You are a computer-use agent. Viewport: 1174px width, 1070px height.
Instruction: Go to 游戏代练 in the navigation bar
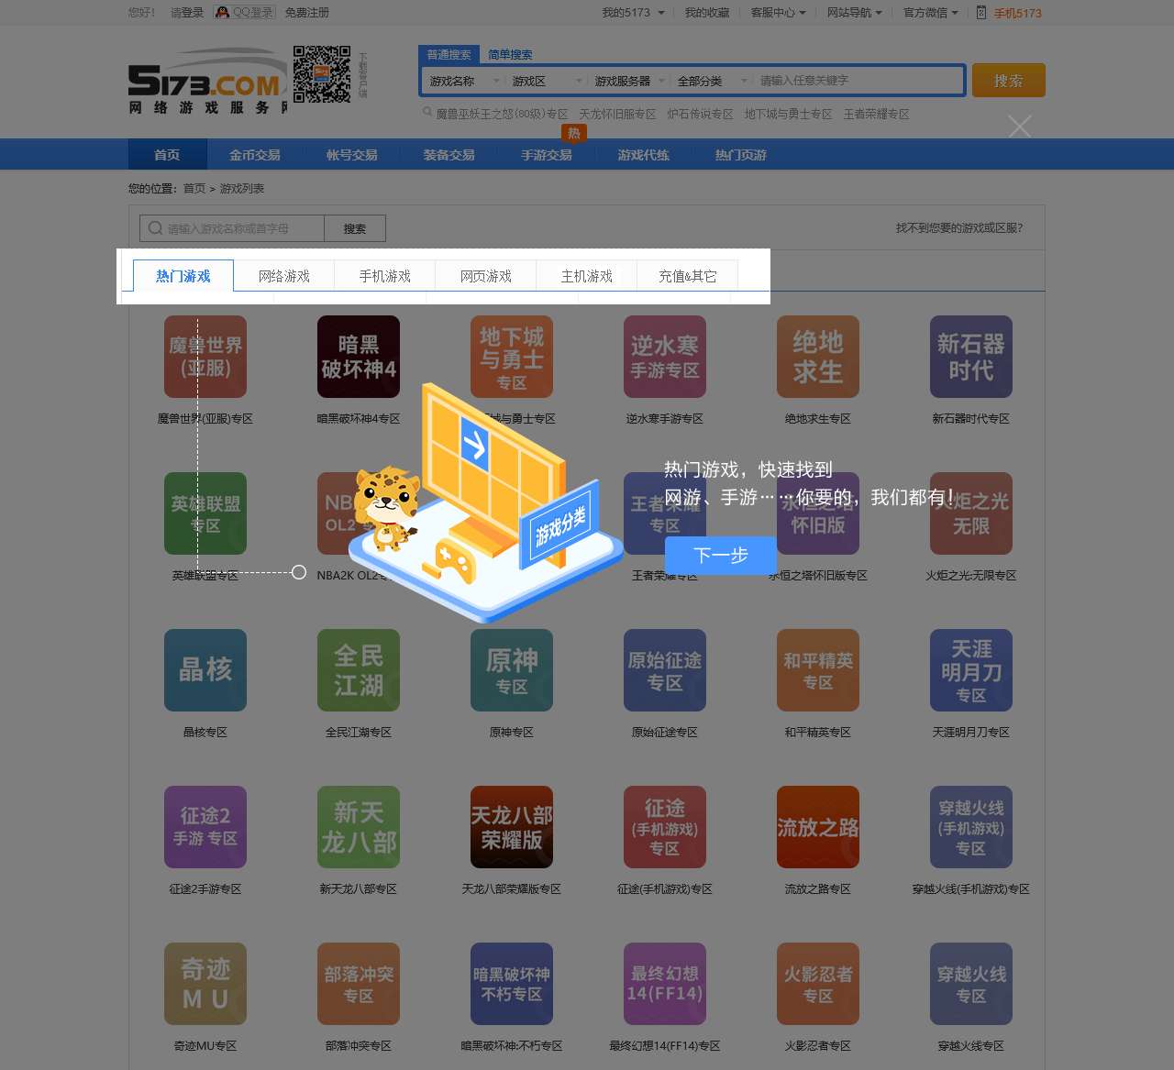click(x=644, y=155)
